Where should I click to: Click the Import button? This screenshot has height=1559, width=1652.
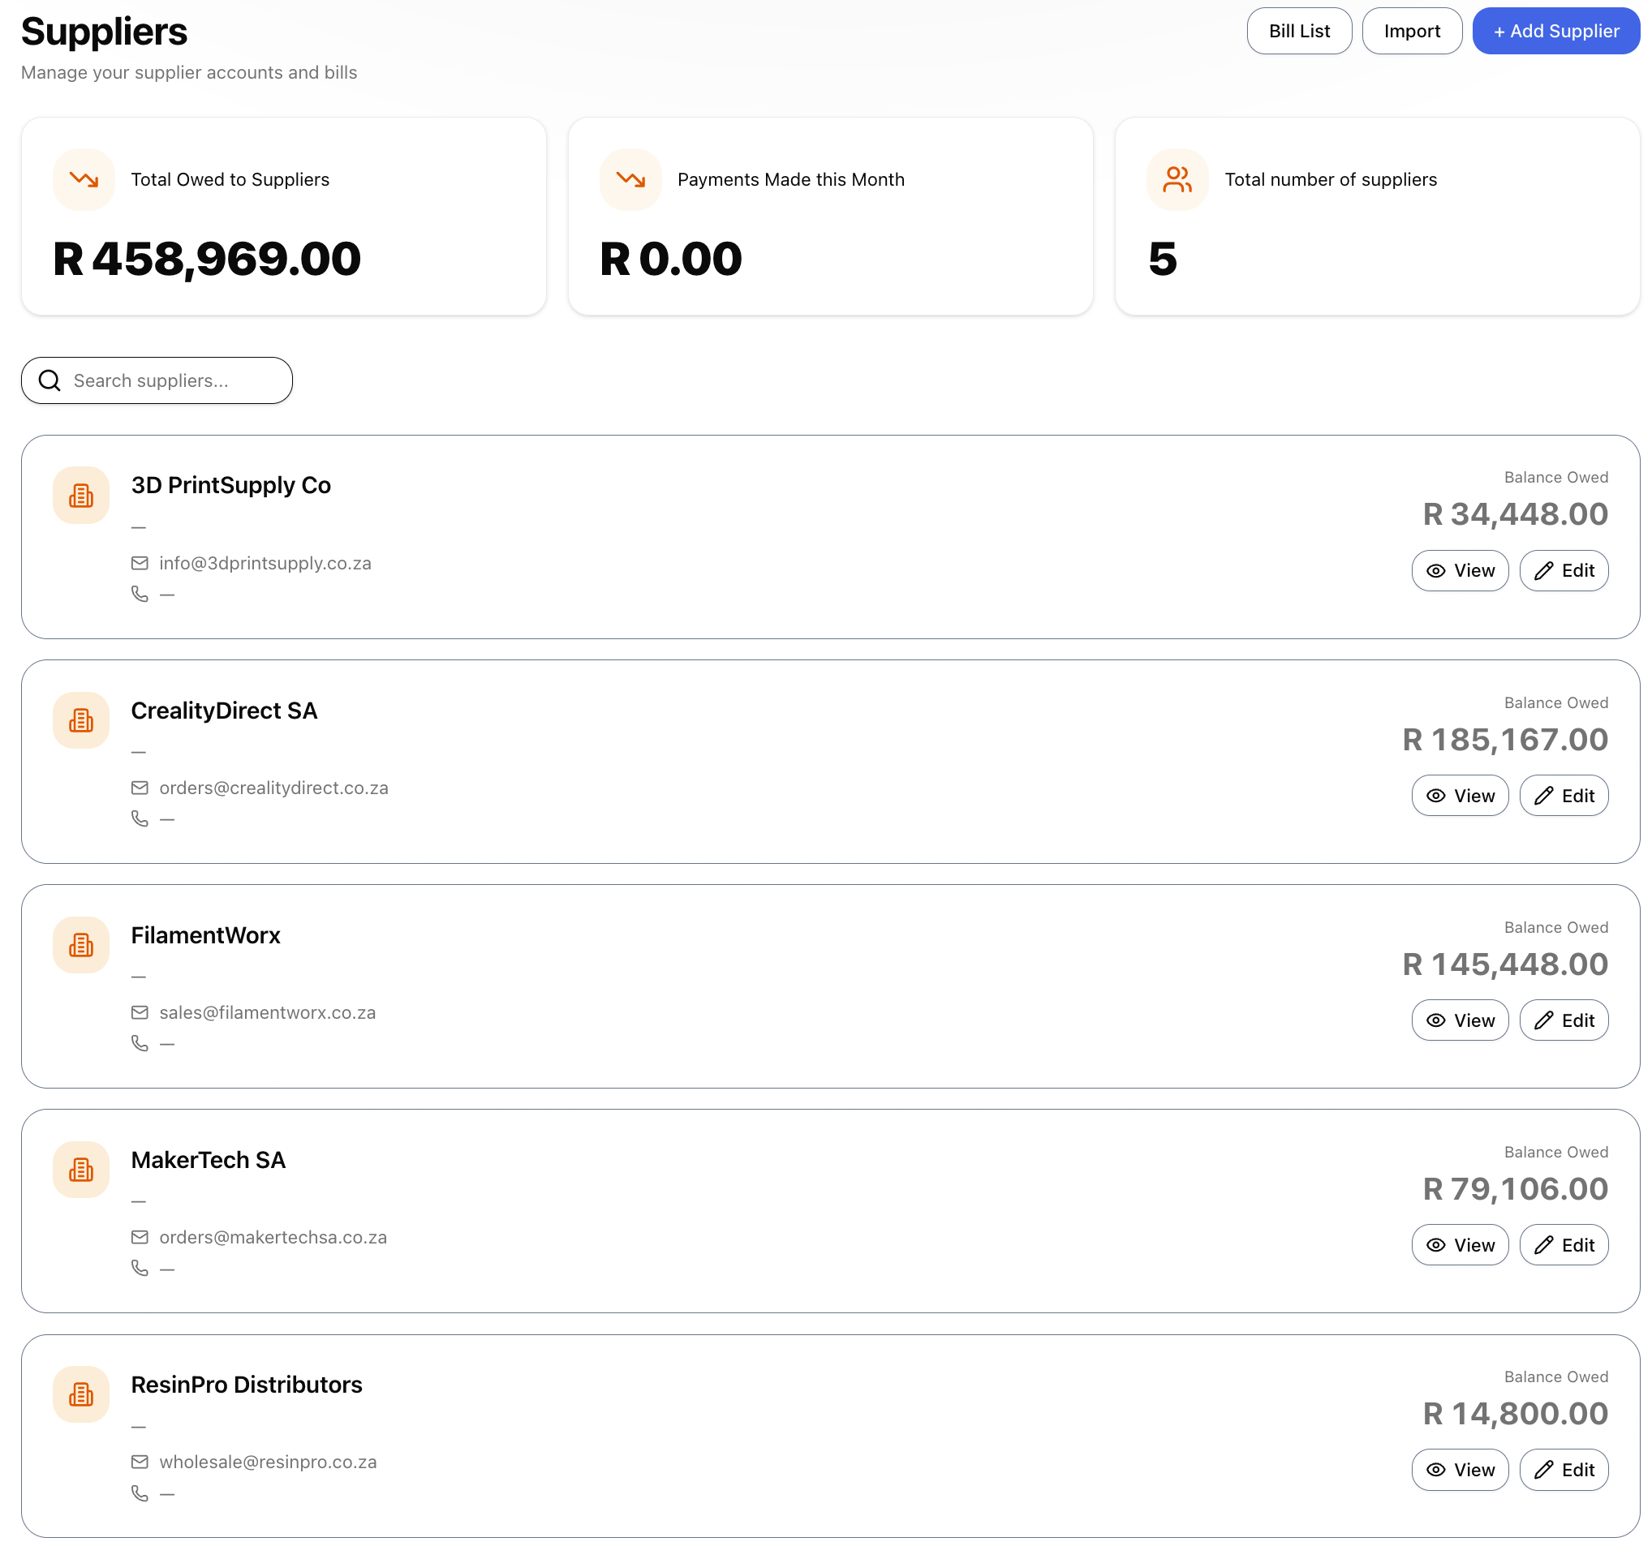pos(1411,31)
